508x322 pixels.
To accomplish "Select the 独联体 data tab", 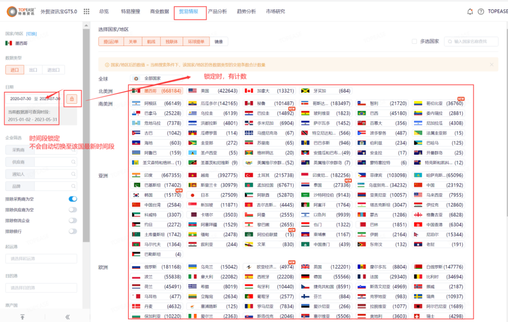I will tap(172, 42).
